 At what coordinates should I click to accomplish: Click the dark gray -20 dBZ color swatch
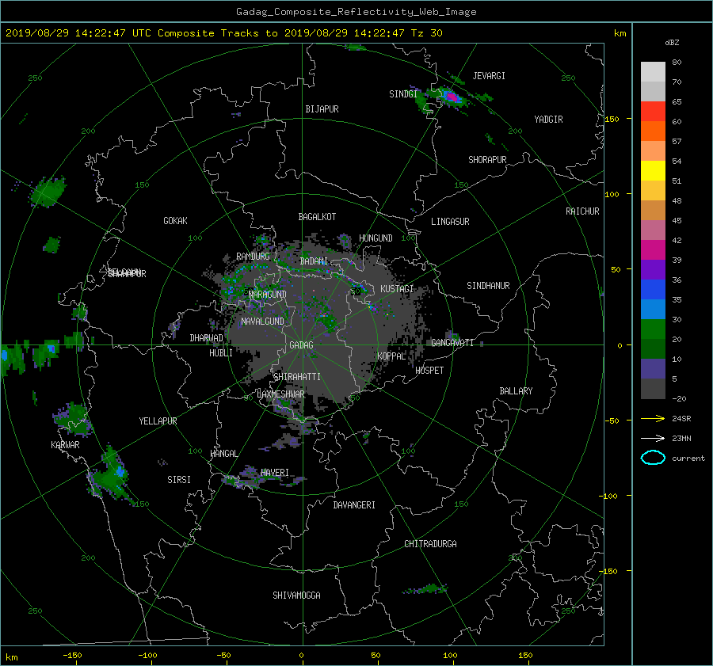click(653, 389)
